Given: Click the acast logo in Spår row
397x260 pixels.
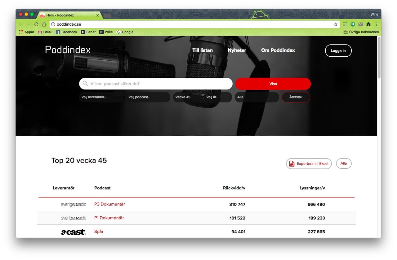Looking at the screenshot, I should coord(74,232).
